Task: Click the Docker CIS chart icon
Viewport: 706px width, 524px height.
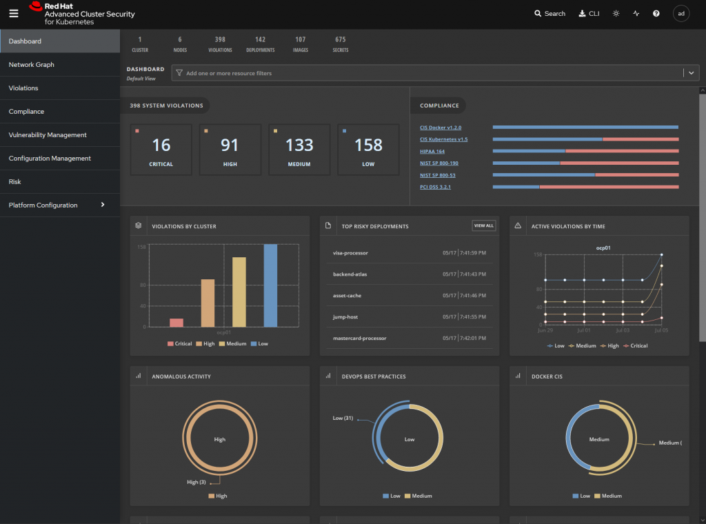Action: coord(518,376)
